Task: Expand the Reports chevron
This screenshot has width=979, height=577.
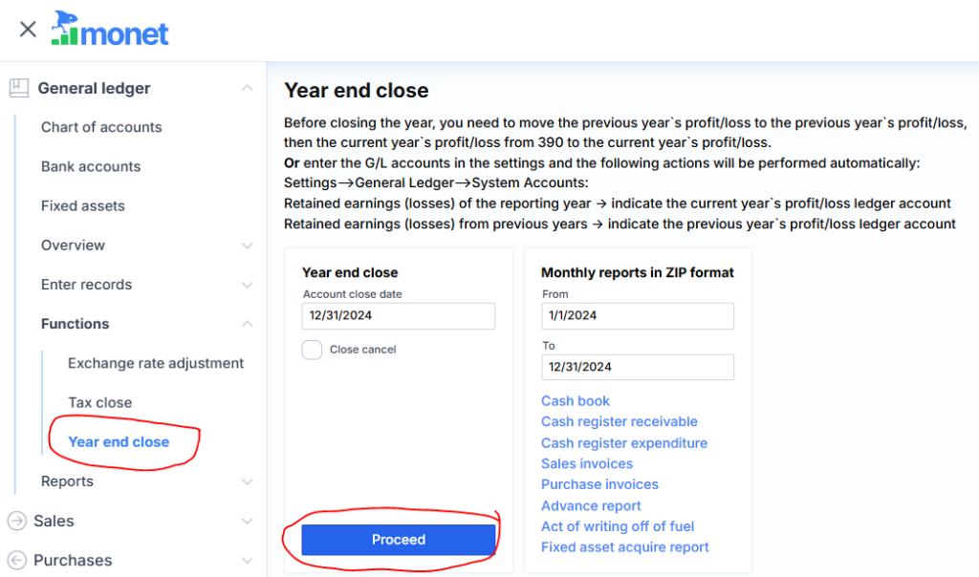Action: [248, 481]
